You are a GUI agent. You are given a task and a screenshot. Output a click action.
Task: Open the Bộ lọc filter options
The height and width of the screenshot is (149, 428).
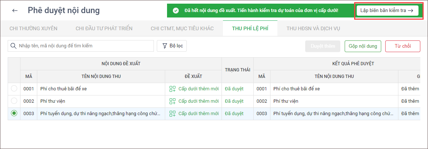(x=172, y=46)
